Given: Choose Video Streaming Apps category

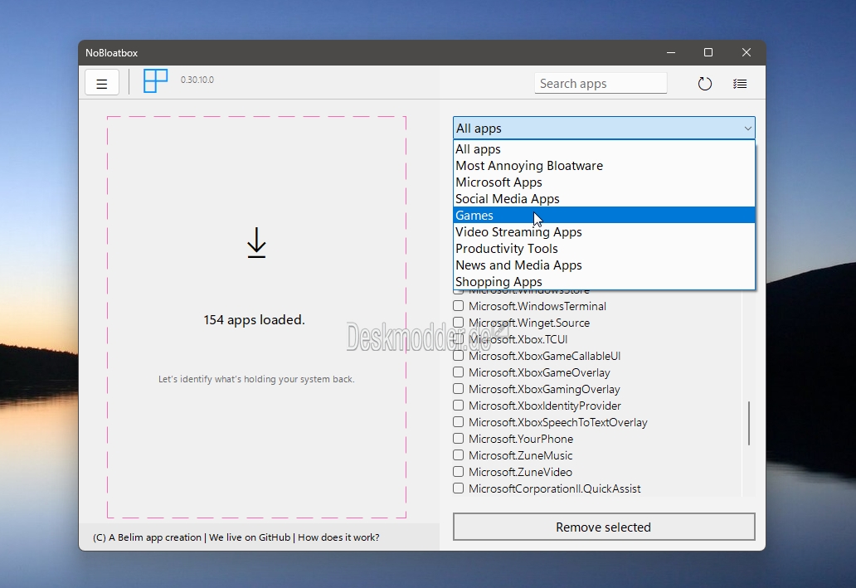Looking at the screenshot, I should (x=605, y=232).
